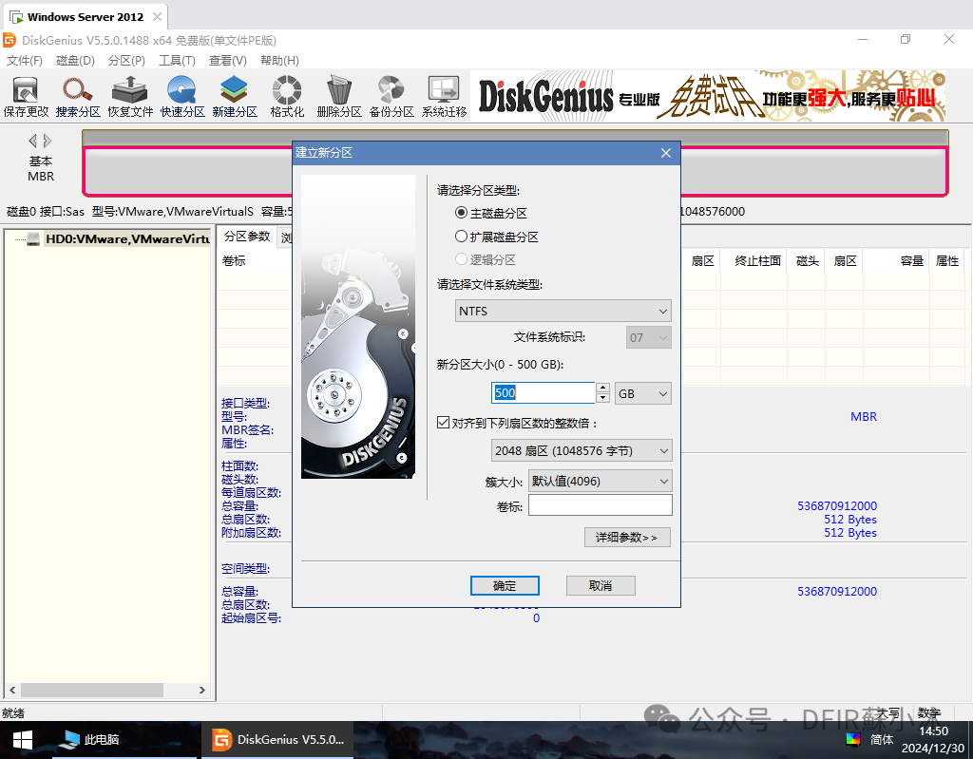Click the colorful tray icon
Viewport: 973px width, 759px height.
click(x=853, y=739)
